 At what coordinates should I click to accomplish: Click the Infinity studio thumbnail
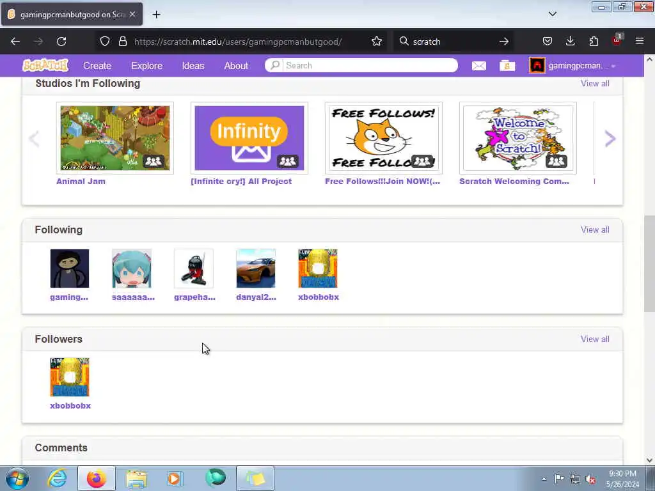pos(249,138)
